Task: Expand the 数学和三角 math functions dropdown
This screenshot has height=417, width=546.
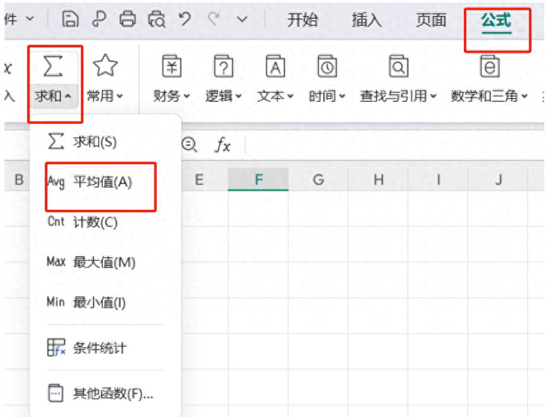Action: (x=490, y=96)
